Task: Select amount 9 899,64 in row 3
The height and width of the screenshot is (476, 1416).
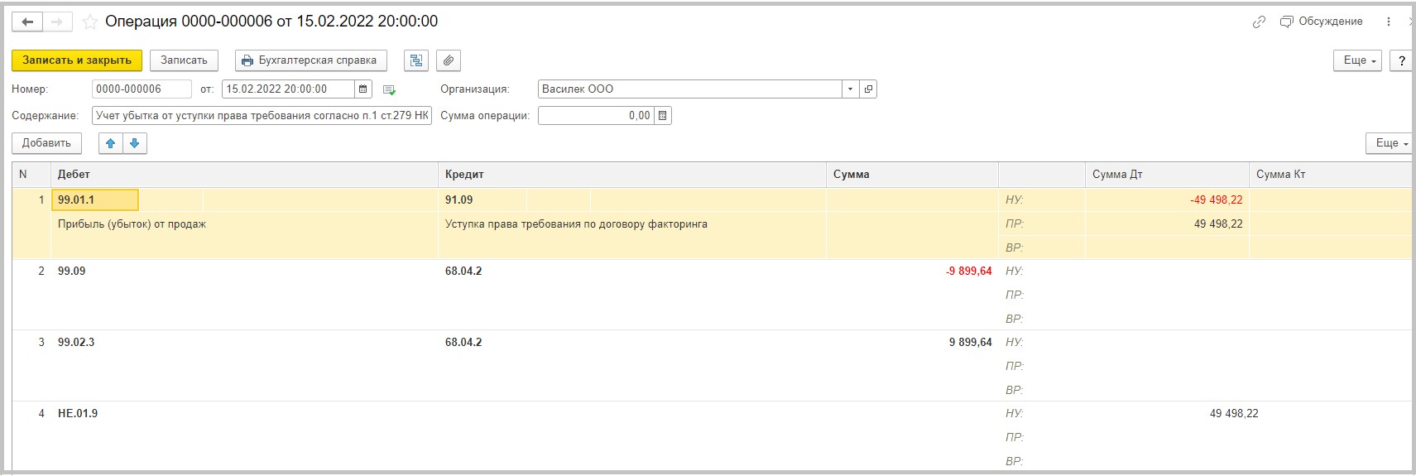Action: click(971, 342)
